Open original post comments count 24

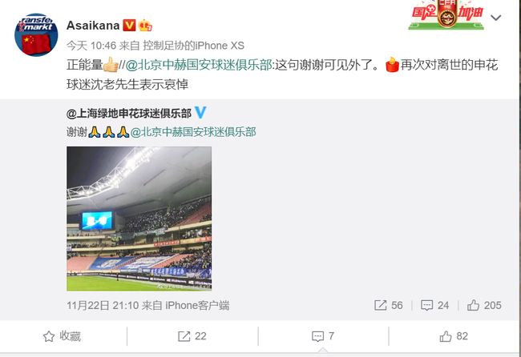click(x=435, y=305)
